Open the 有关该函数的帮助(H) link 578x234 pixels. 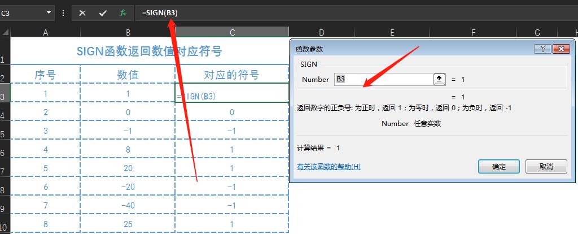point(329,167)
